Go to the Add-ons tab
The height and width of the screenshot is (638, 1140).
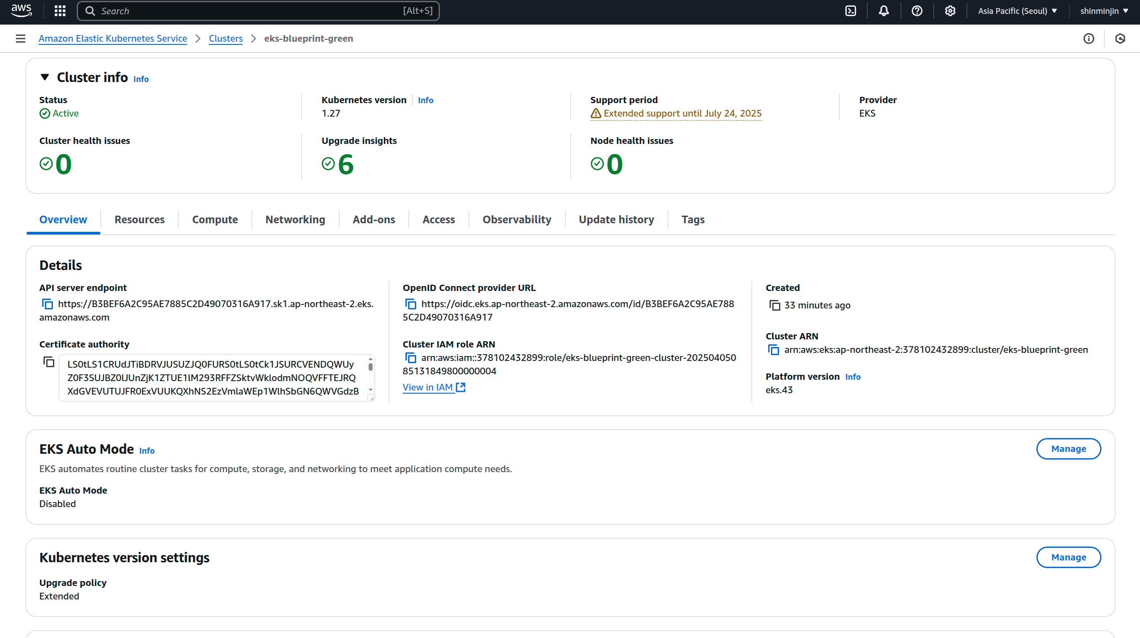[374, 219]
